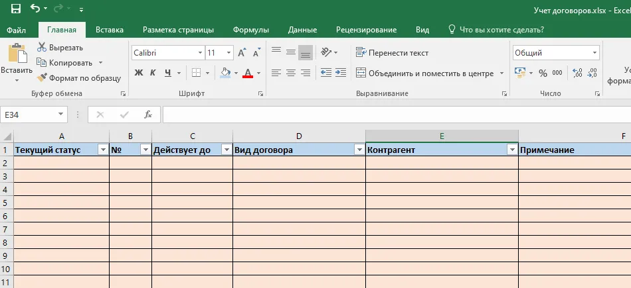
Task: Apply percent style format
Action: click(x=543, y=73)
